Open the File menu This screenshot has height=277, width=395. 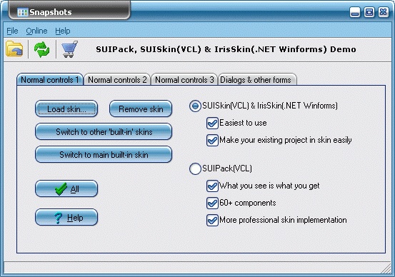tap(12, 31)
